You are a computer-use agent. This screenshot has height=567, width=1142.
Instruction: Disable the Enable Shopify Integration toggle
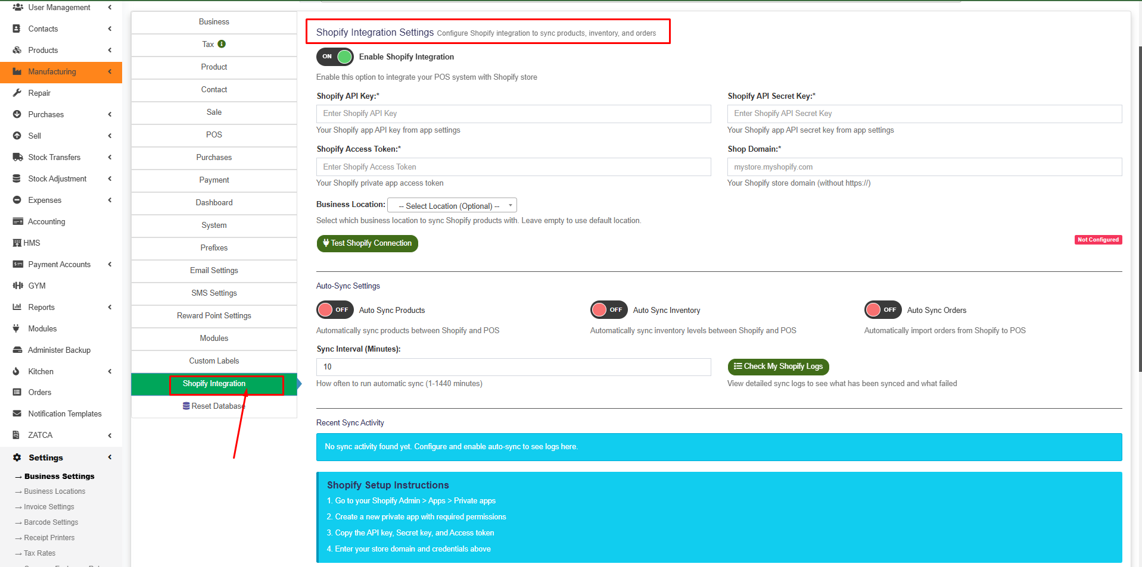(x=335, y=57)
